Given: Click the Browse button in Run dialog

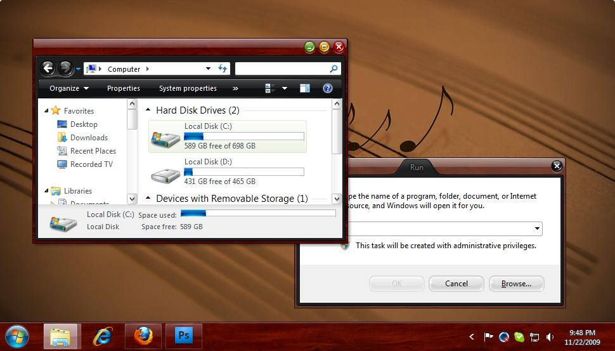Looking at the screenshot, I should [516, 284].
